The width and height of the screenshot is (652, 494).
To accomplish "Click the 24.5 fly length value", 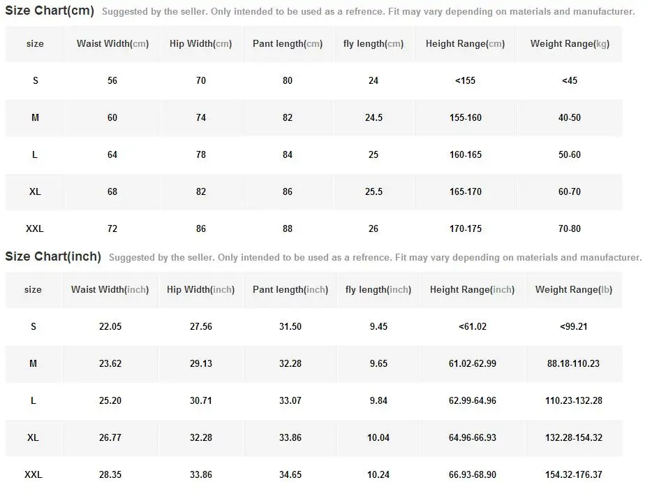I will pos(373,117).
